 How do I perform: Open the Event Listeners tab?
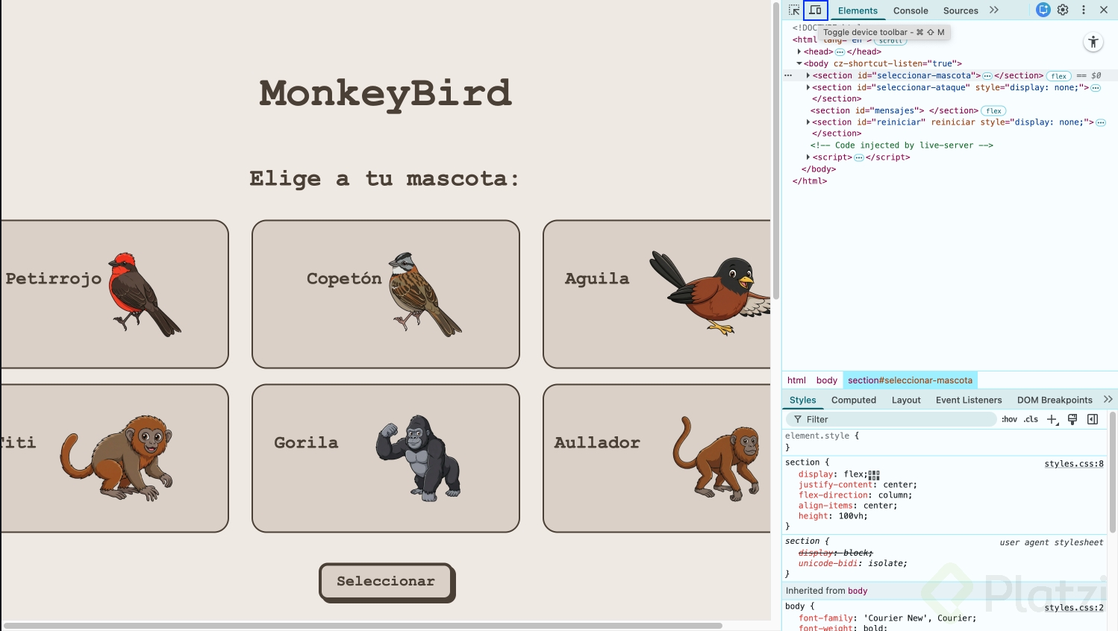point(969,400)
